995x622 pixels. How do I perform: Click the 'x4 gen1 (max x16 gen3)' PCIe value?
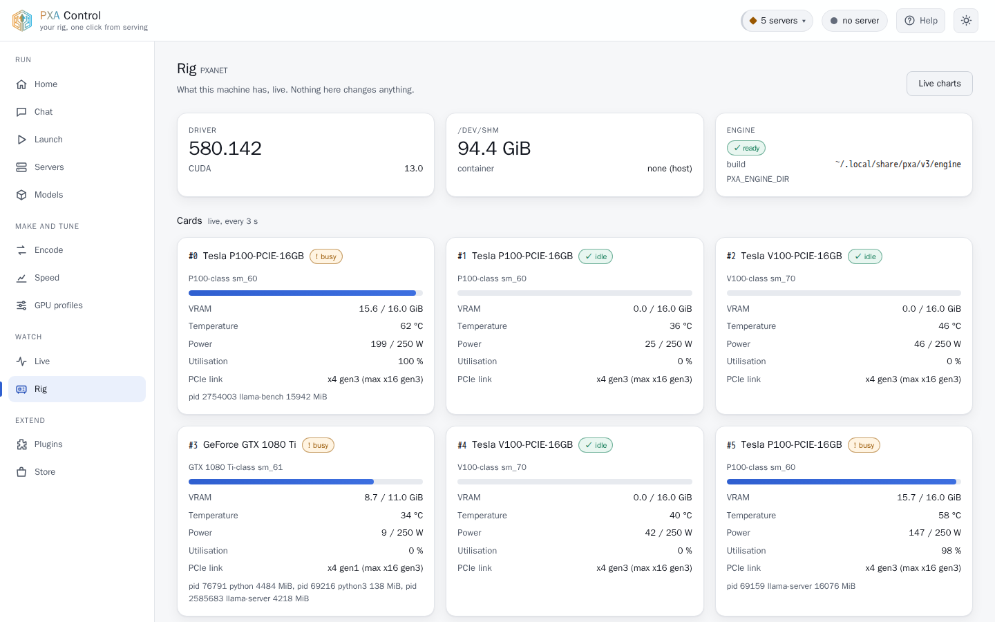tap(375, 568)
